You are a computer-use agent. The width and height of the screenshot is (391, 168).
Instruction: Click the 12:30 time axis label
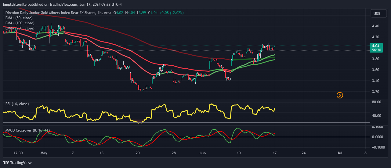pyautogui.click(x=18, y=153)
